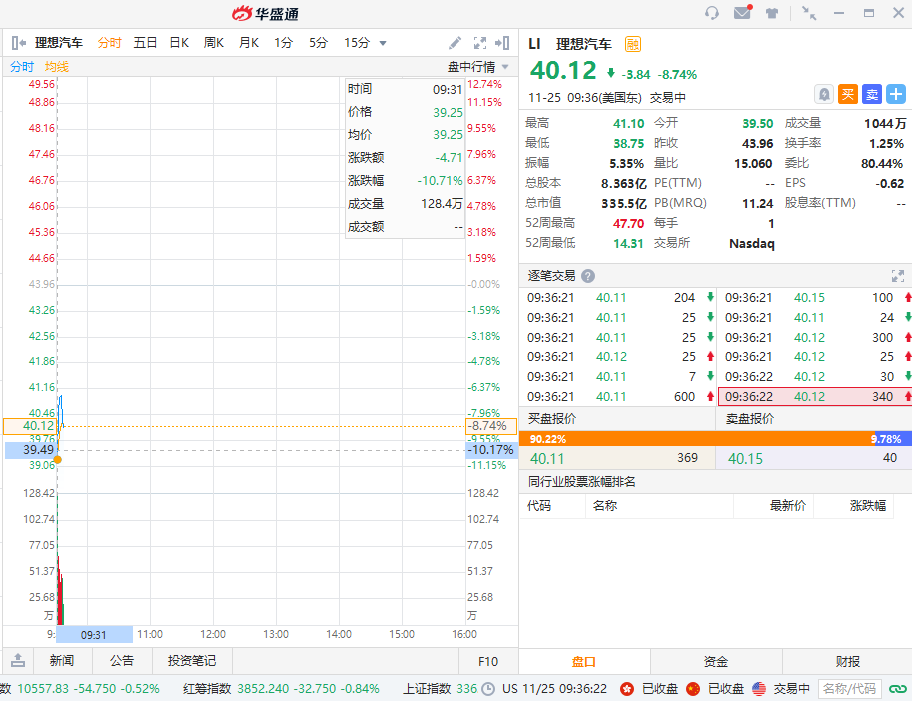Click the upload icon at bottom left
Screen dimensions: 912x701
[18, 661]
